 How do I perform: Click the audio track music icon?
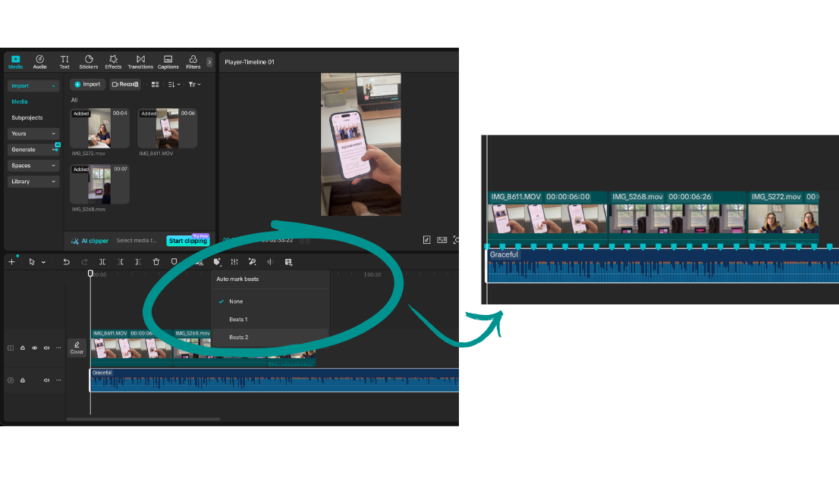11,380
